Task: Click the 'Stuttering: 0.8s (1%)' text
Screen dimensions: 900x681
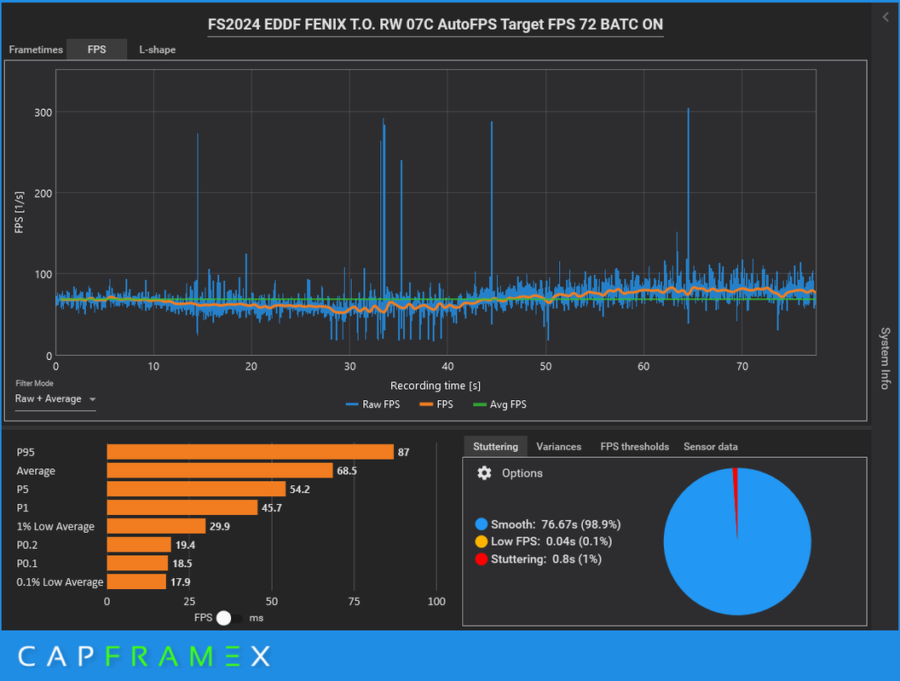Action: click(x=545, y=559)
